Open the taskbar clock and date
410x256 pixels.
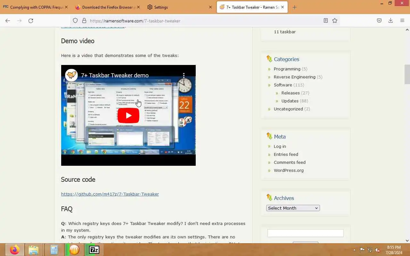394,250
